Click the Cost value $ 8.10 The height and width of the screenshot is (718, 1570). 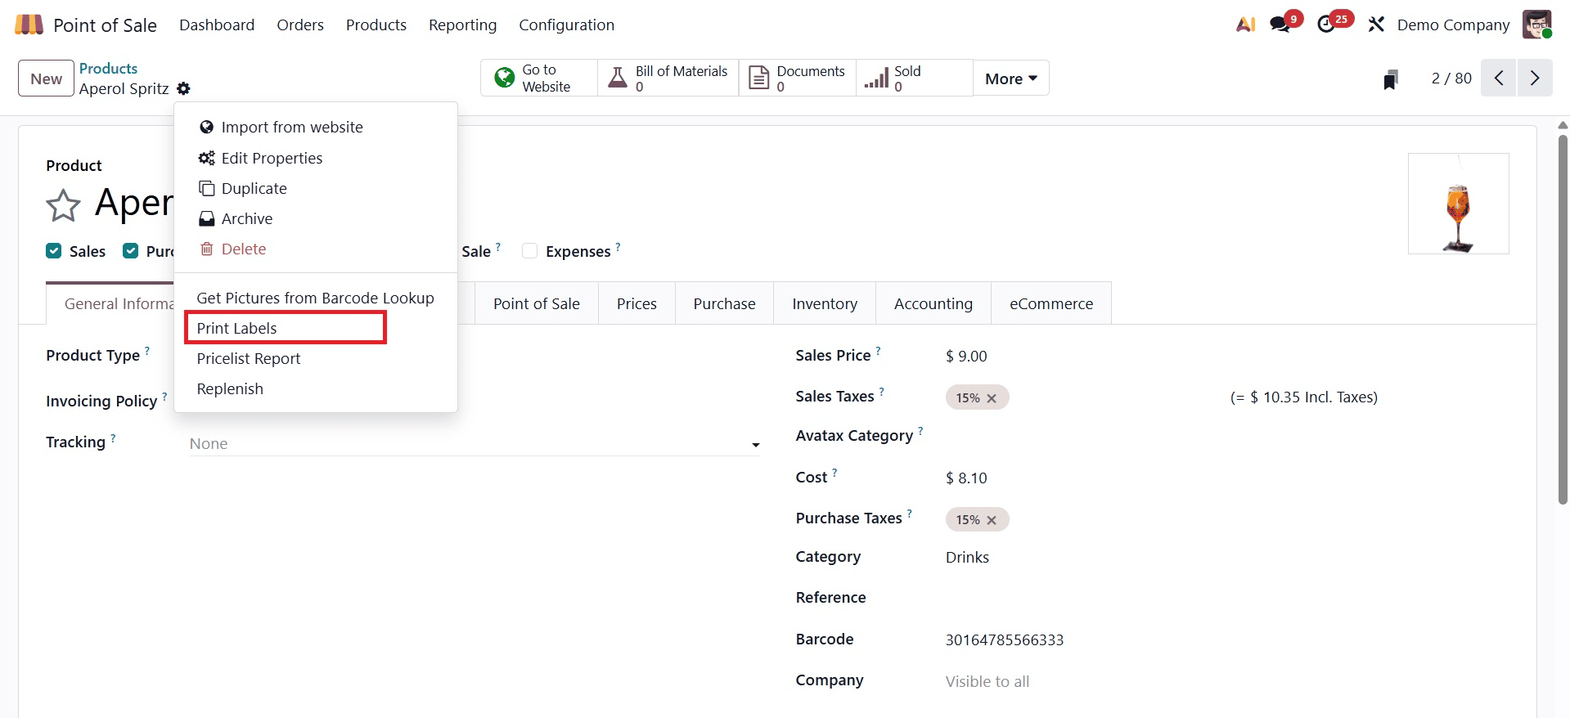coord(966,478)
